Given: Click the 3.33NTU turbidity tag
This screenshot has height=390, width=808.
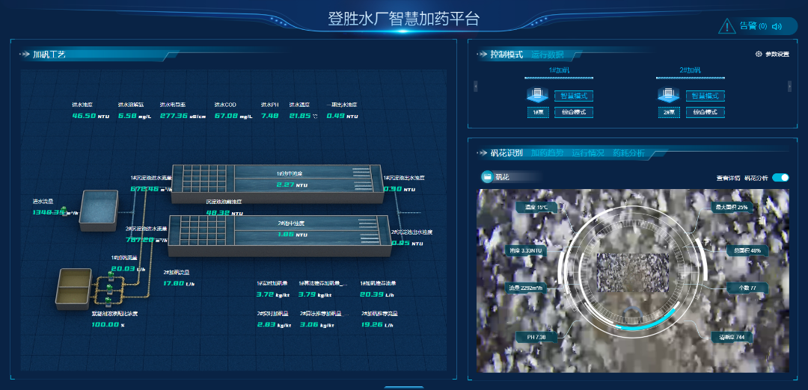Looking at the screenshot, I should pos(527,250).
